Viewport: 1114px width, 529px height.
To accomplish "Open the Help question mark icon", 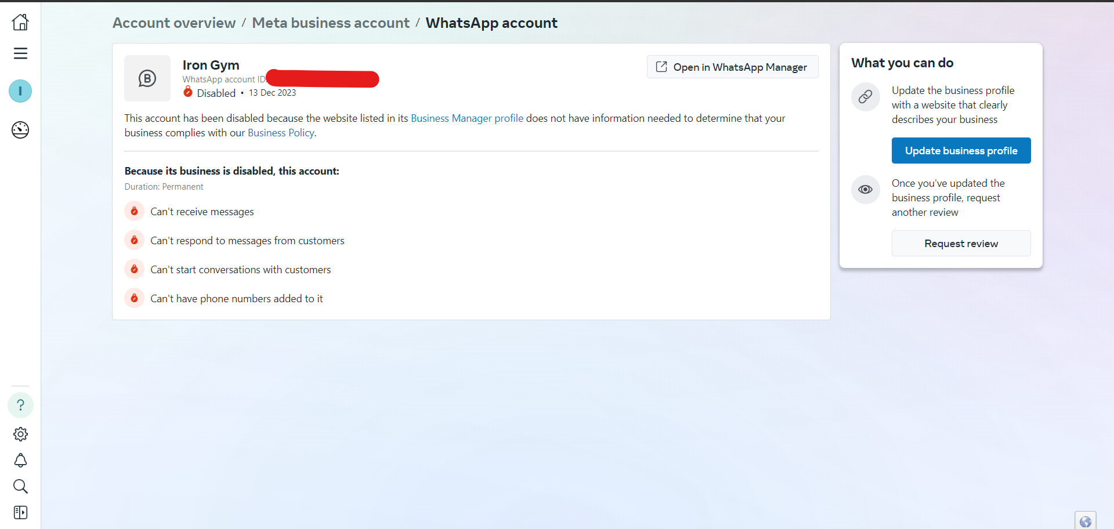I will pyautogui.click(x=20, y=405).
